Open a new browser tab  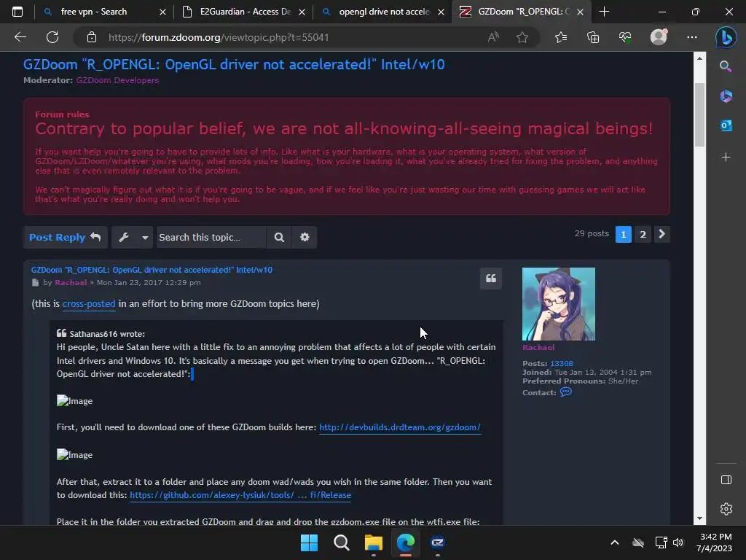click(604, 12)
